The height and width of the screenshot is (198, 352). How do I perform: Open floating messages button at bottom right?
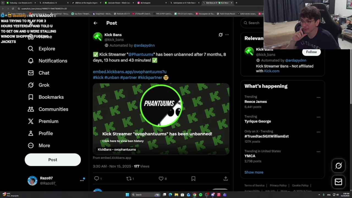pyautogui.click(x=338, y=182)
